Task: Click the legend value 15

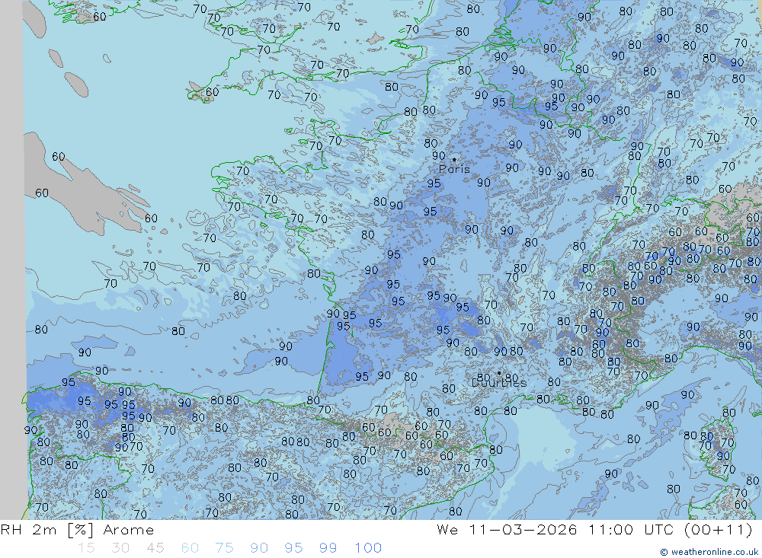Action: pos(87,548)
